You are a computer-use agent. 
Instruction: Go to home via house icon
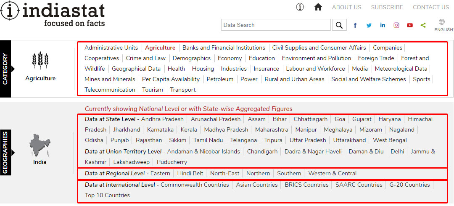click(x=318, y=7)
